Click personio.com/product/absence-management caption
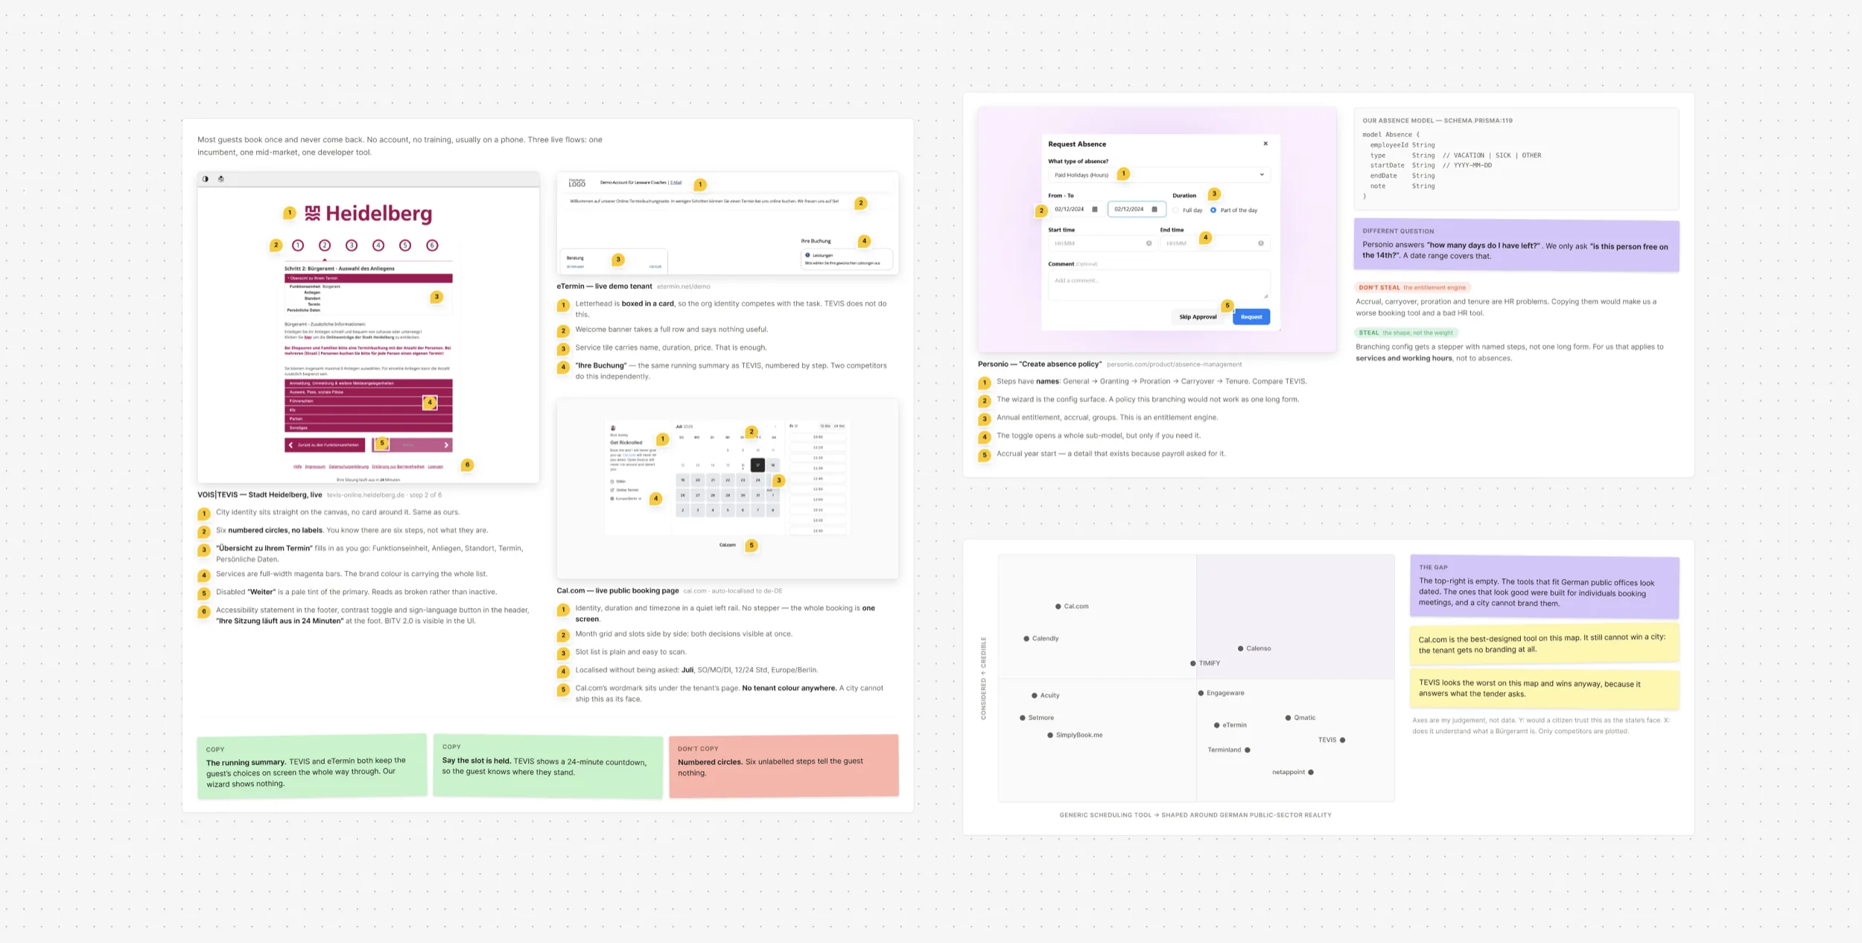 (1174, 365)
